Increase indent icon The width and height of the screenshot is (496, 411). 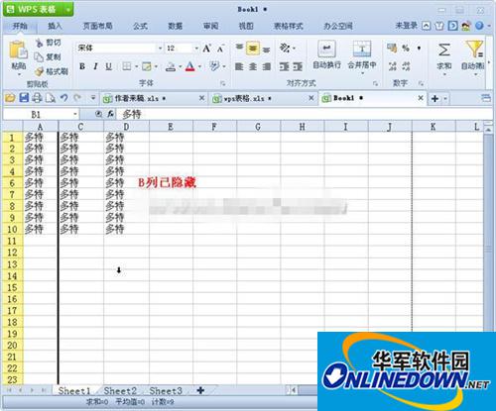click(298, 67)
